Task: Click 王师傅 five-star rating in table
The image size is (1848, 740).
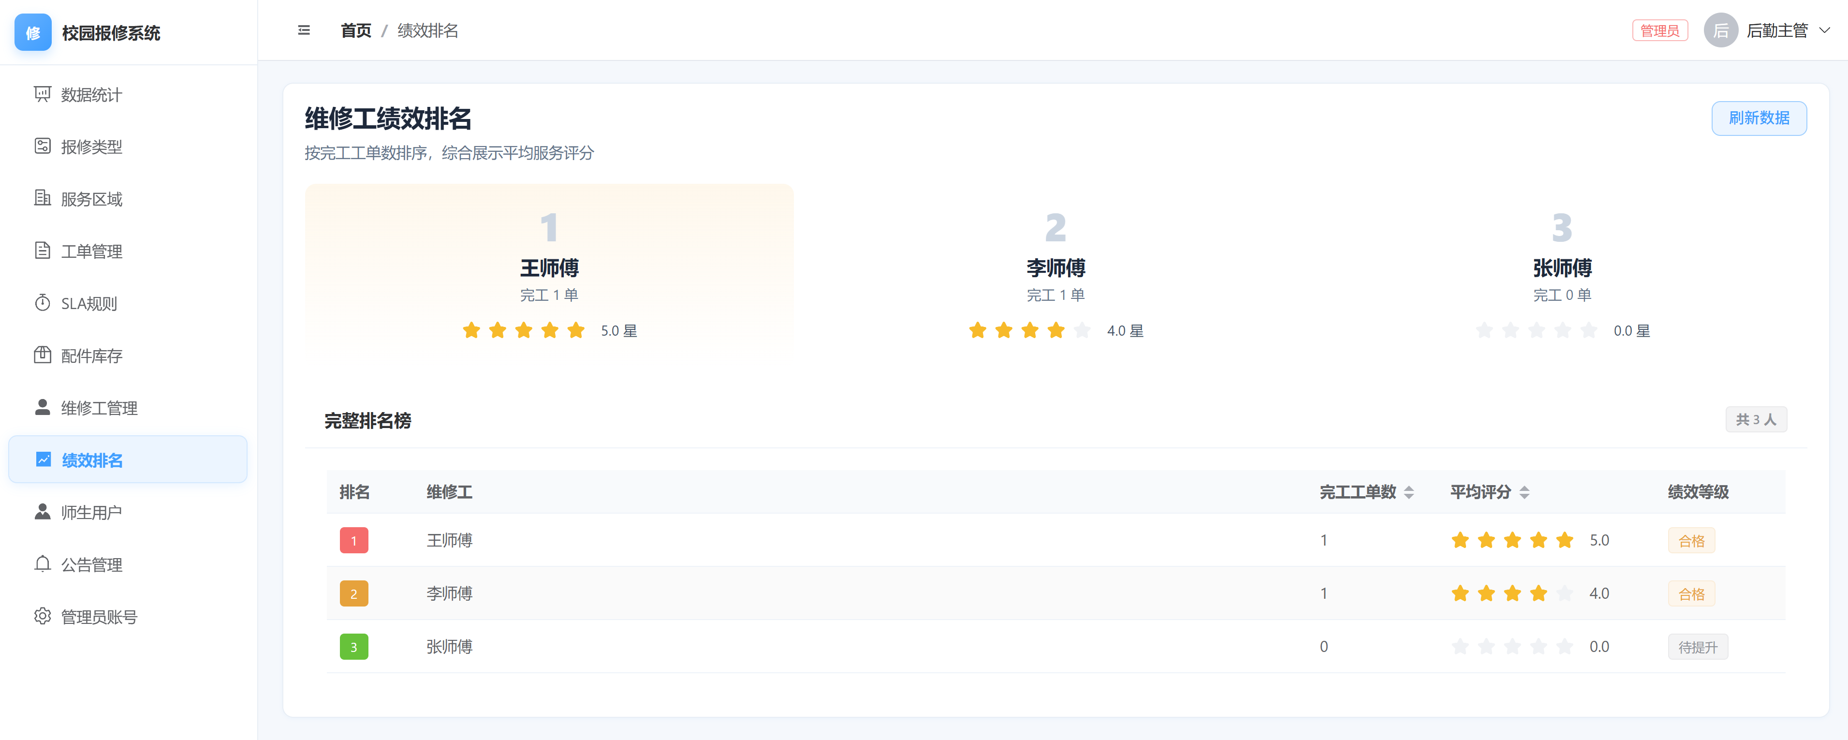Action: [1511, 540]
